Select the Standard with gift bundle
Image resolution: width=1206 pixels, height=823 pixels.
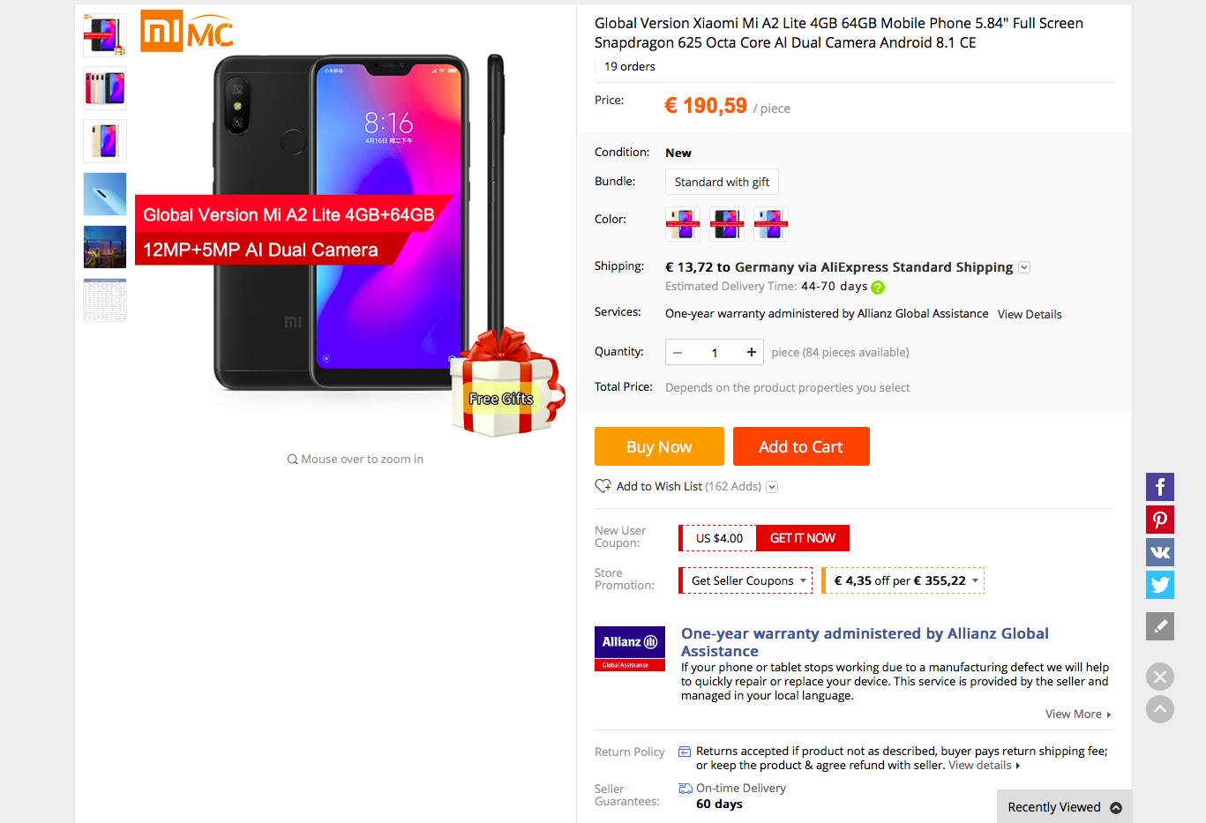click(722, 182)
